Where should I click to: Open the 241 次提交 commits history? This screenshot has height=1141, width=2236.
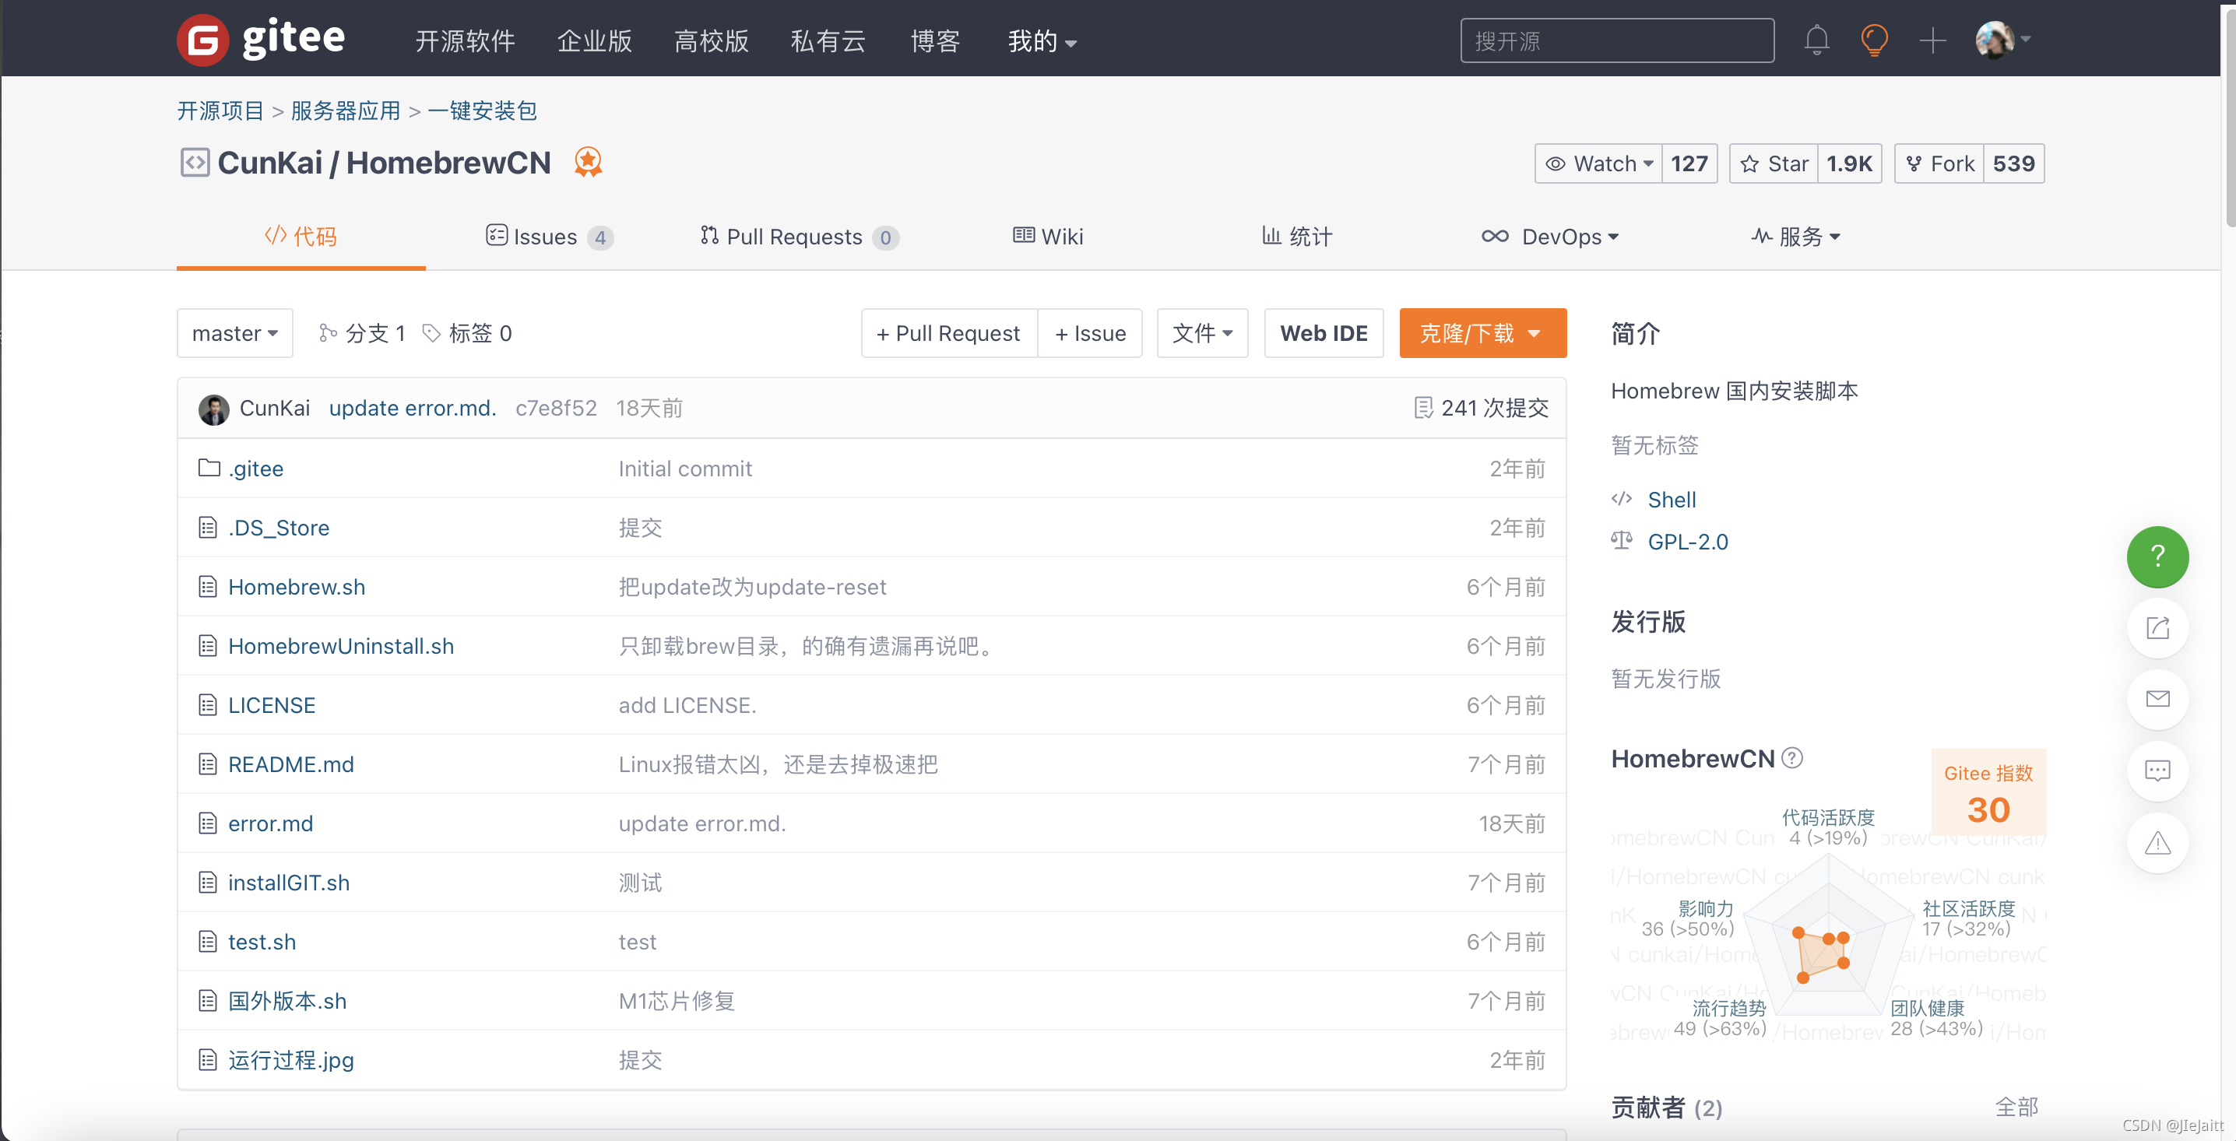1481,408
